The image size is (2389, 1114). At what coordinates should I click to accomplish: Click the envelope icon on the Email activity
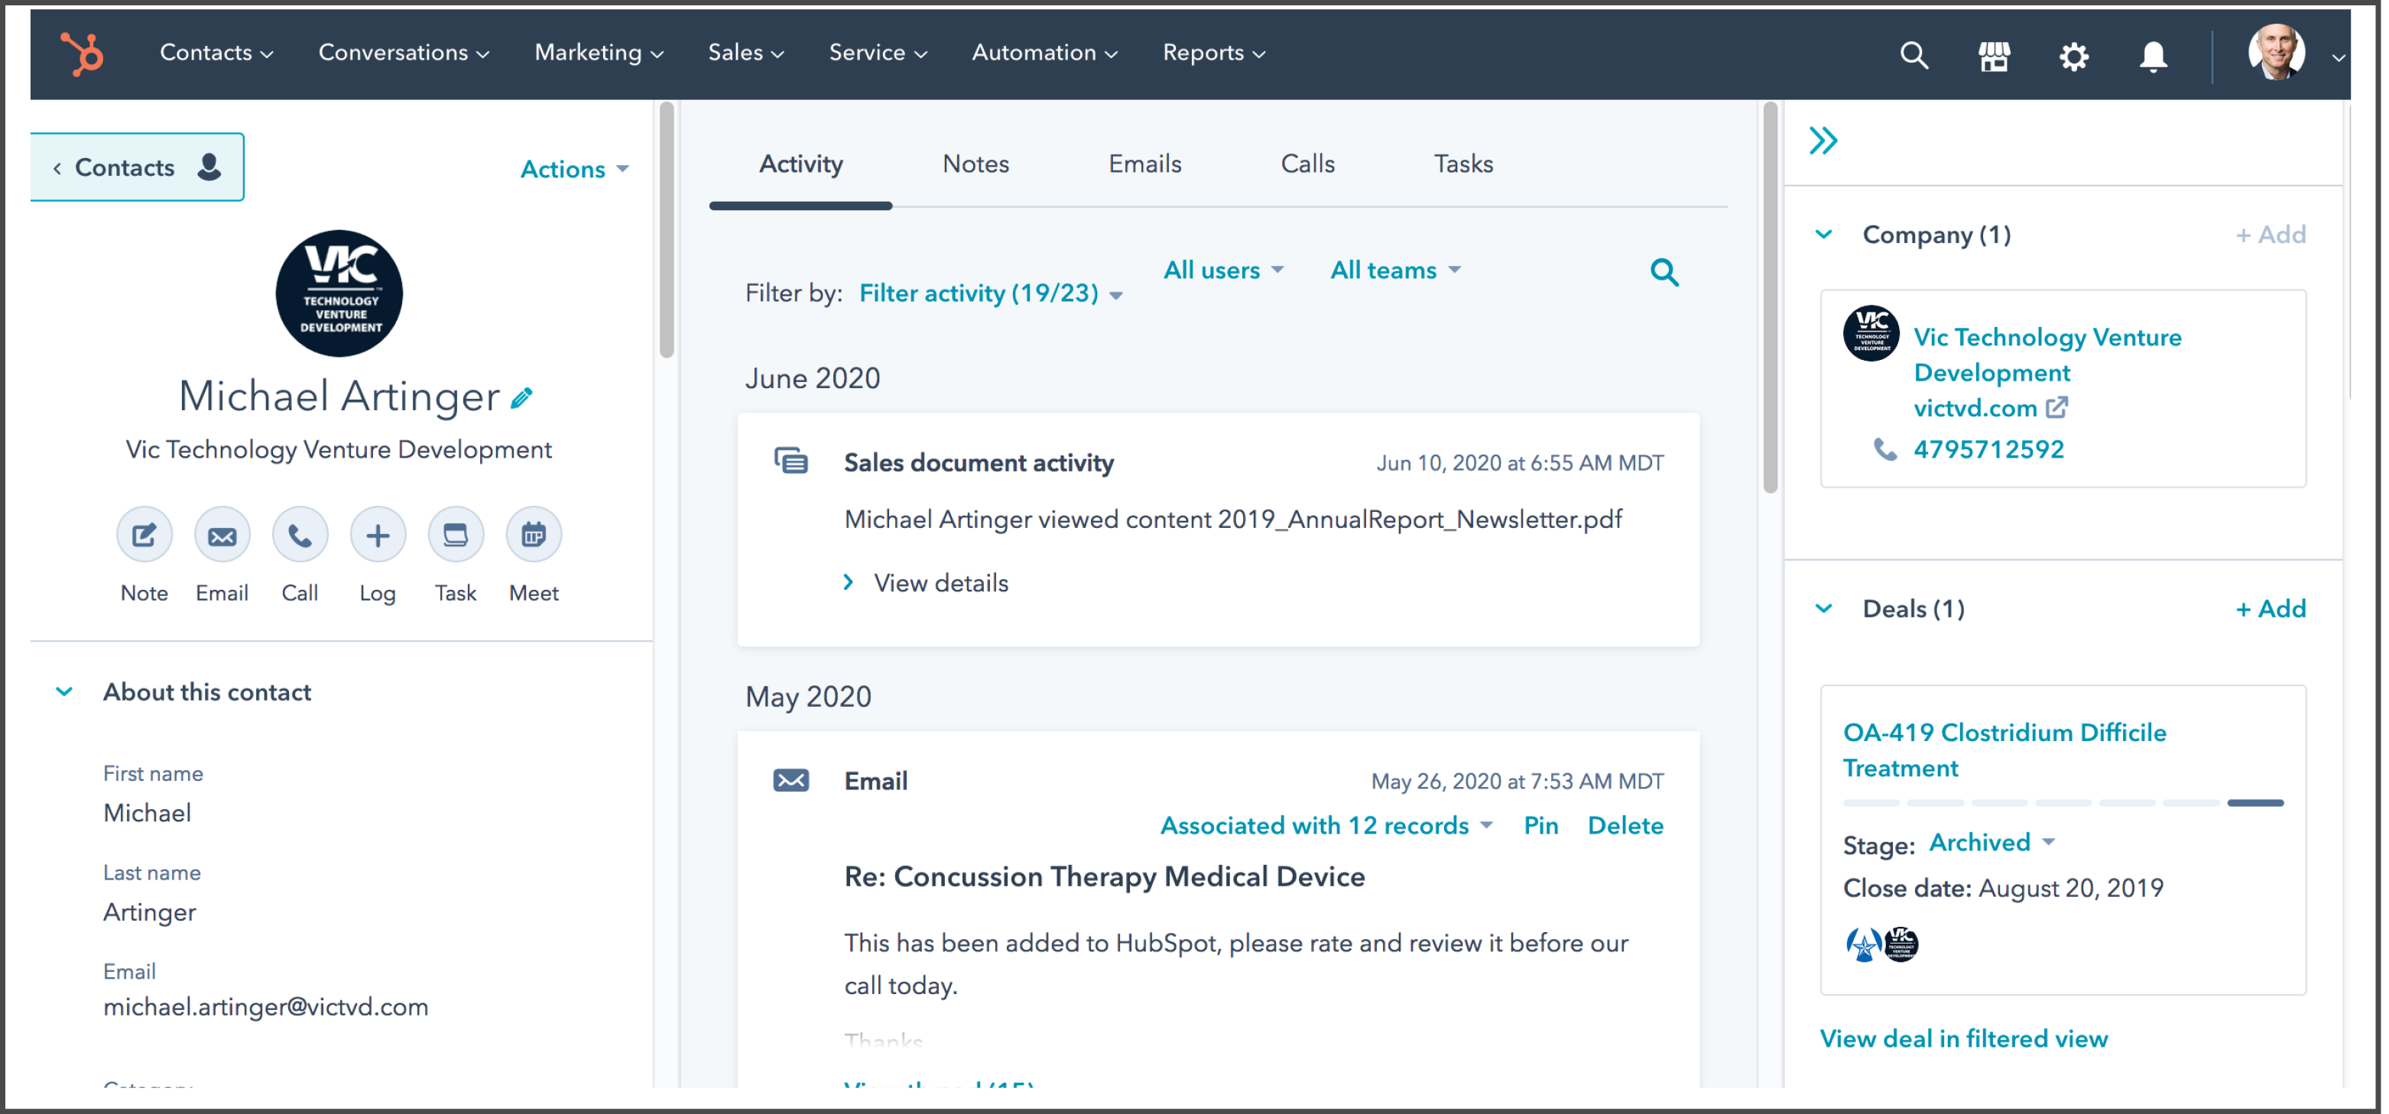click(x=791, y=780)
